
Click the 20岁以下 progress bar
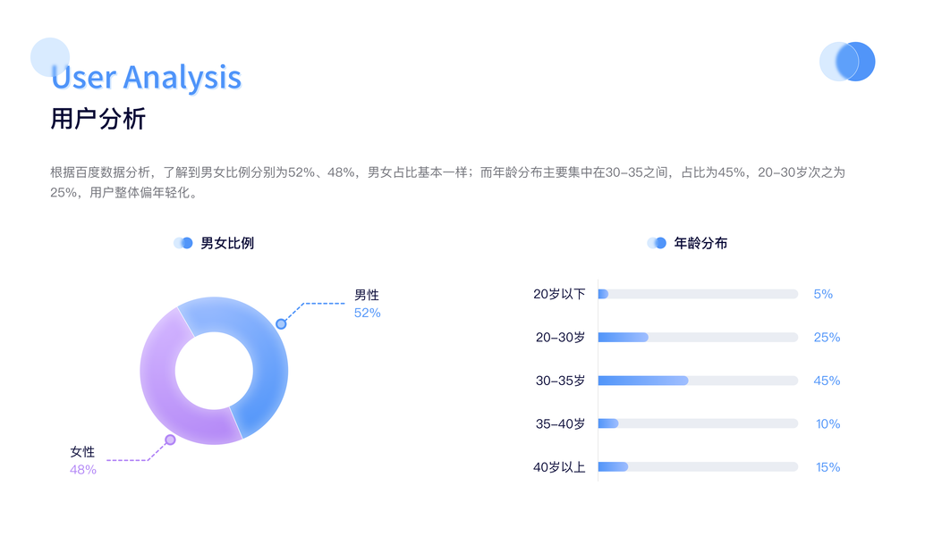(697, 294)
